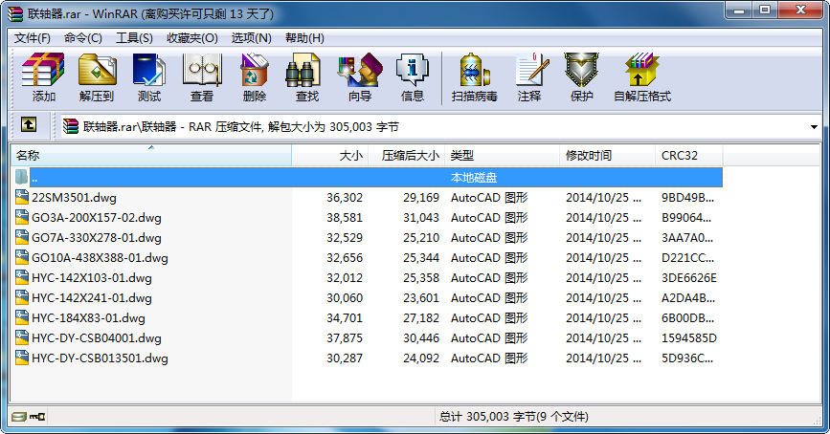Click the file icon of HYC-DY-CSB04001.dwg
The width and height of the screenshot is (830, 434).
coord(22,337)
